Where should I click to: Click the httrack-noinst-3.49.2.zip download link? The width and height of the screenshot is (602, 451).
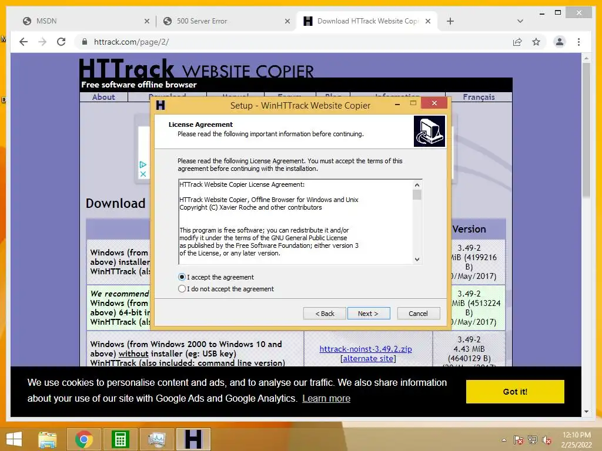366,349
